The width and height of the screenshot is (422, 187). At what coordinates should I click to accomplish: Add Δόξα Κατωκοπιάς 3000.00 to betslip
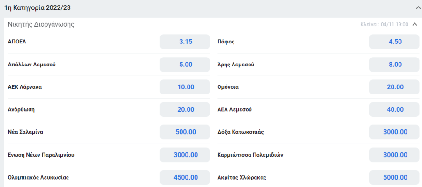tap(394, 132)
